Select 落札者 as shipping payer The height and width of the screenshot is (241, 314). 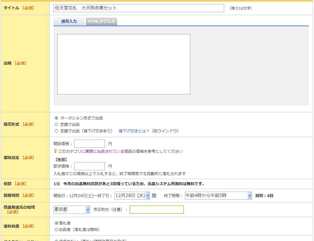57,223
